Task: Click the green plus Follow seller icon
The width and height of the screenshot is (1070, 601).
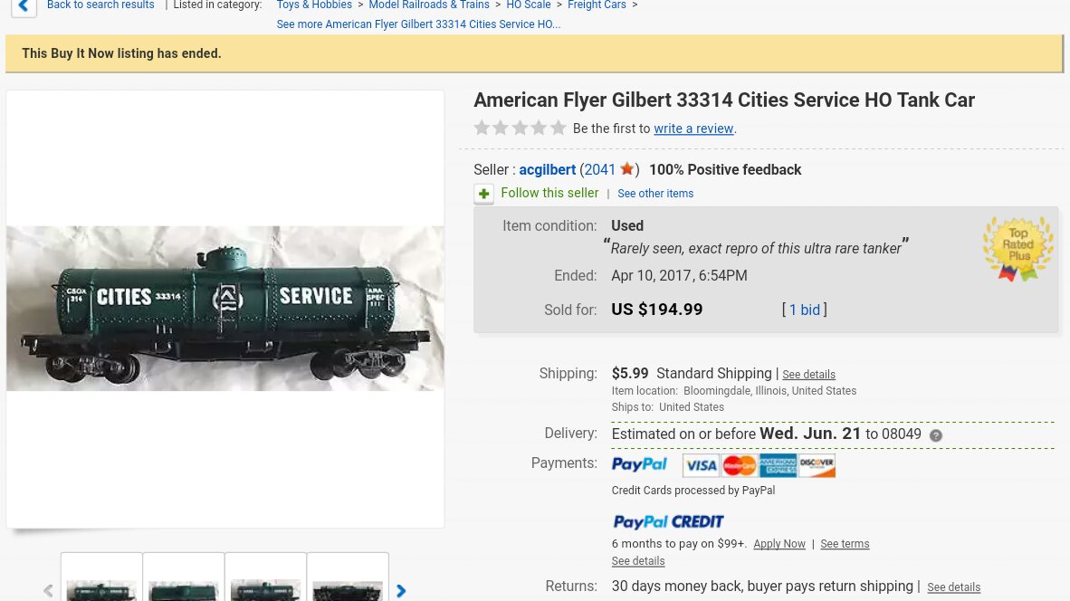Action: click(x=483, y=194)
